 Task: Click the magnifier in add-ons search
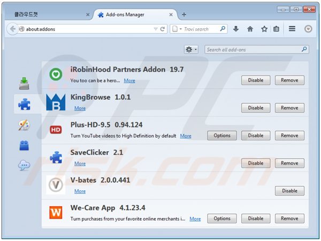pyautogui.click(x=304, y=49)
